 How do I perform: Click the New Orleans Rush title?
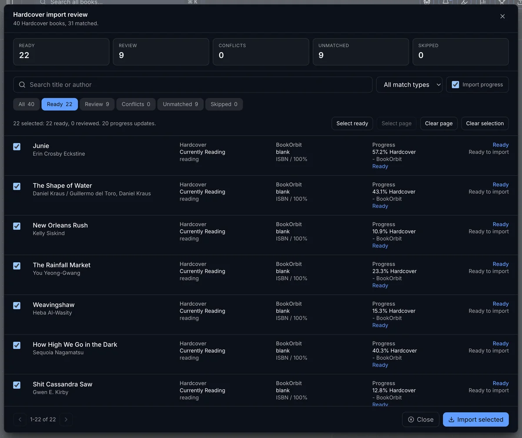point(60,225)
